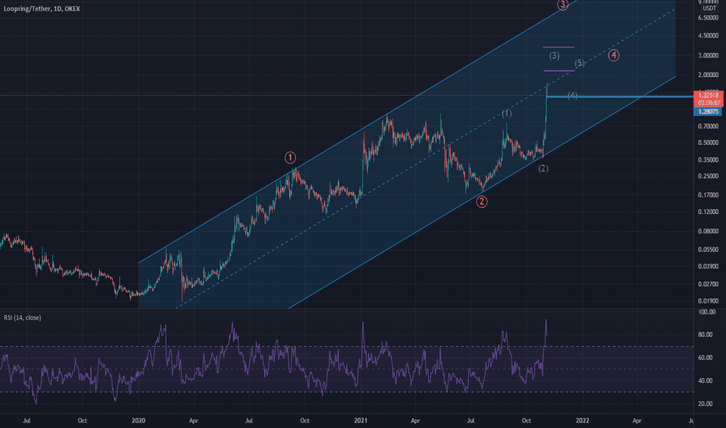Click the 0.17000 price axis label

(x=708, y=195)
